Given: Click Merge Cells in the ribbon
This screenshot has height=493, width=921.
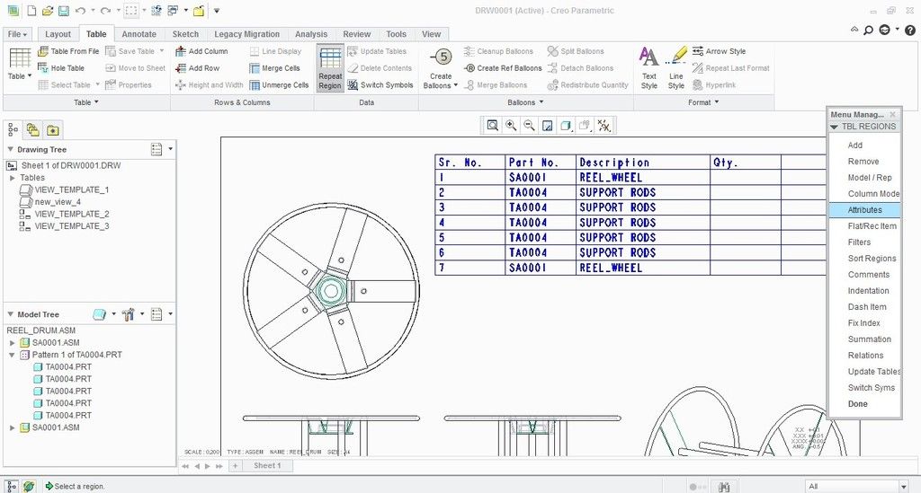Looking at the screenshot, I should click(275, 68).
